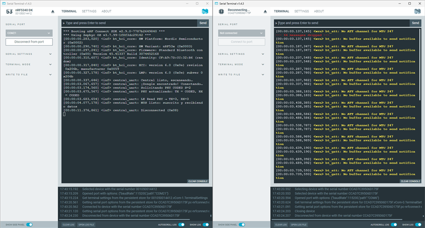Click 'Disconnected (0x08)' line in left terminal
The width and height of the screenshot is (425, 228).
121,110
